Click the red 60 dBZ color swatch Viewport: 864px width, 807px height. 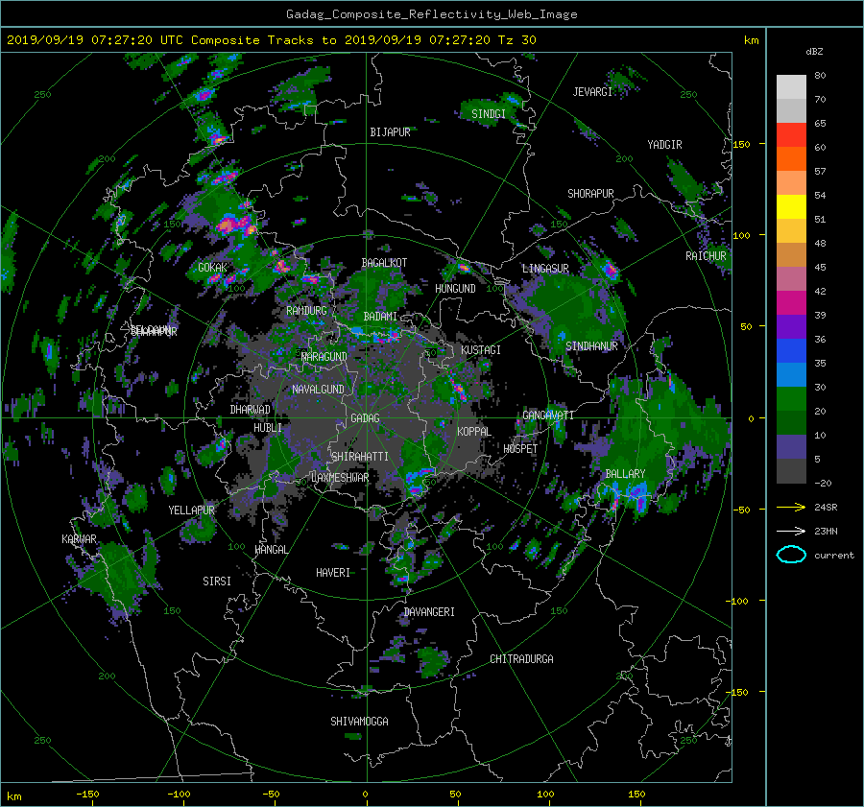click(x=791, y=135)
